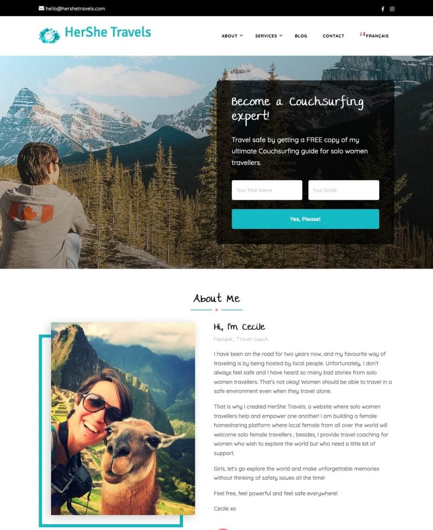Click the About Me heading
This screenshot has height=530, width=433.
coord(216,298)
